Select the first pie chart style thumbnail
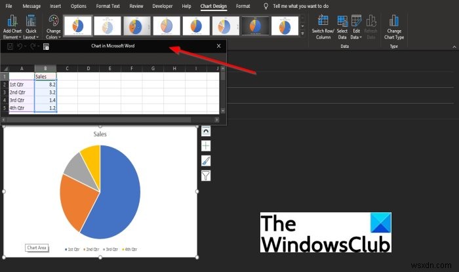 [x=77, y=26]
